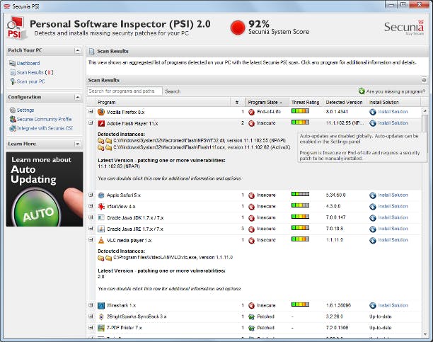Image resolution: width=433 pixels, height=342 pixels.
Task: Collapse the Adobe Flash Player 11.x row
Action: point(91,122)
